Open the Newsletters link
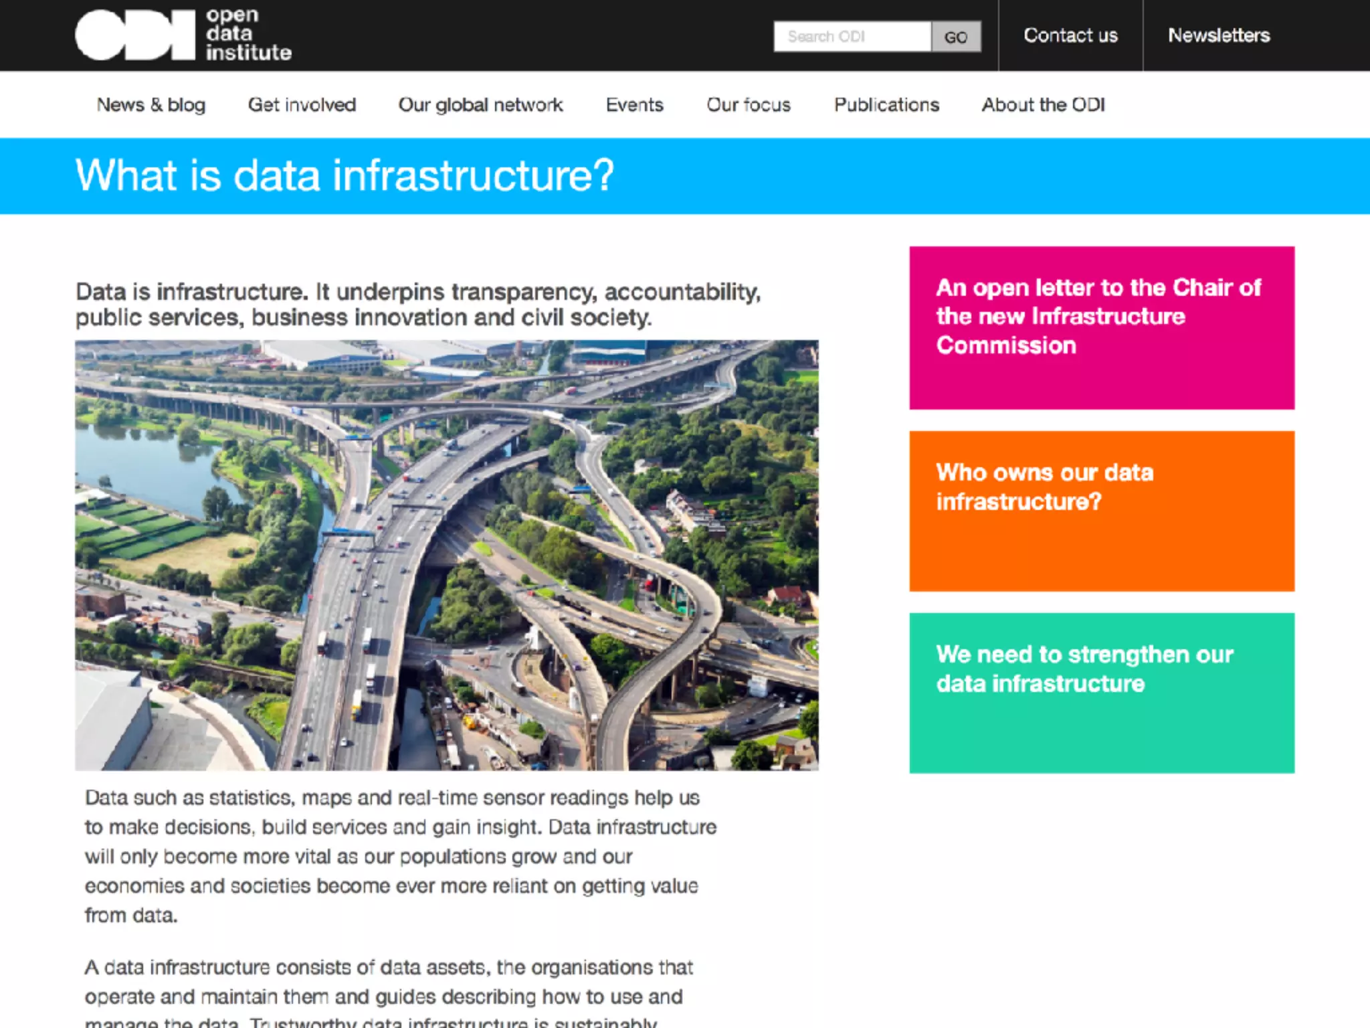1370x1028 pixels. (x=1218, y=35)
